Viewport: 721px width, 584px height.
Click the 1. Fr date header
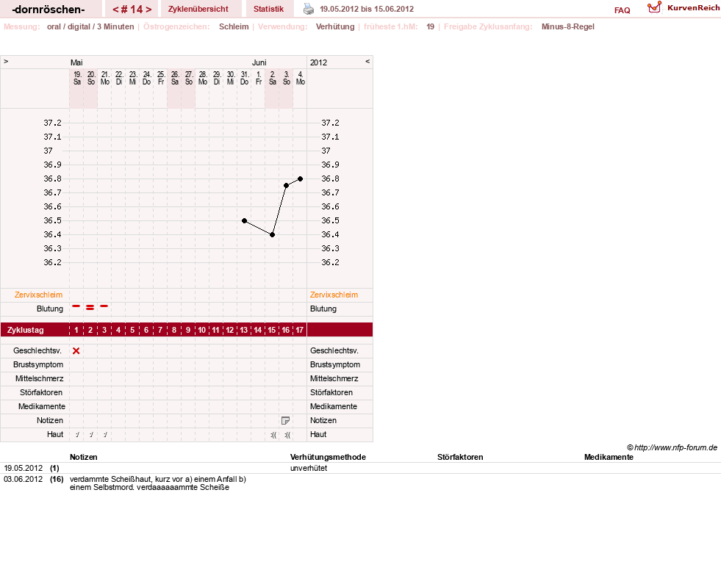pyautogui.click(x=259, y=78)
